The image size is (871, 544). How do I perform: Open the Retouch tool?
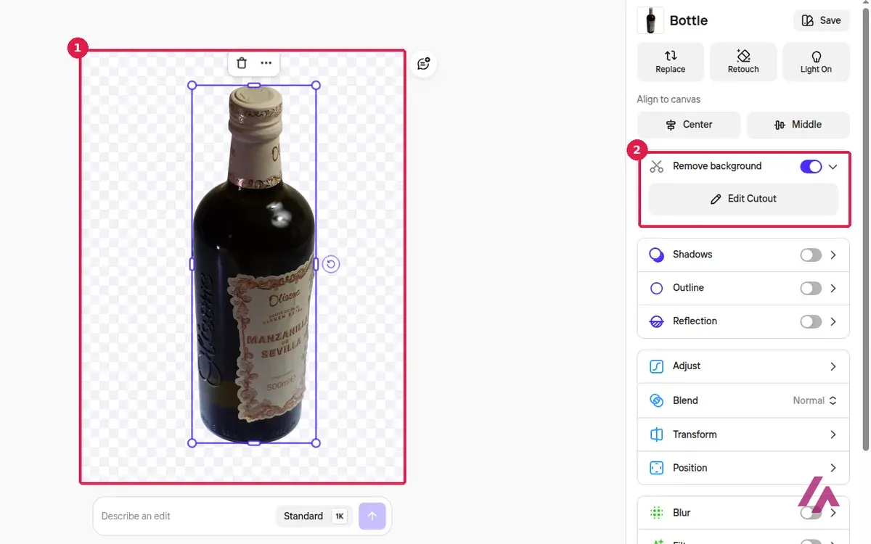(743, 62)
